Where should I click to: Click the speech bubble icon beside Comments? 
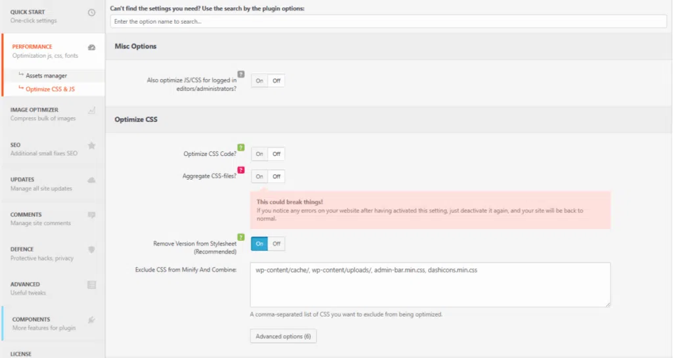click(x=91, y=215)
